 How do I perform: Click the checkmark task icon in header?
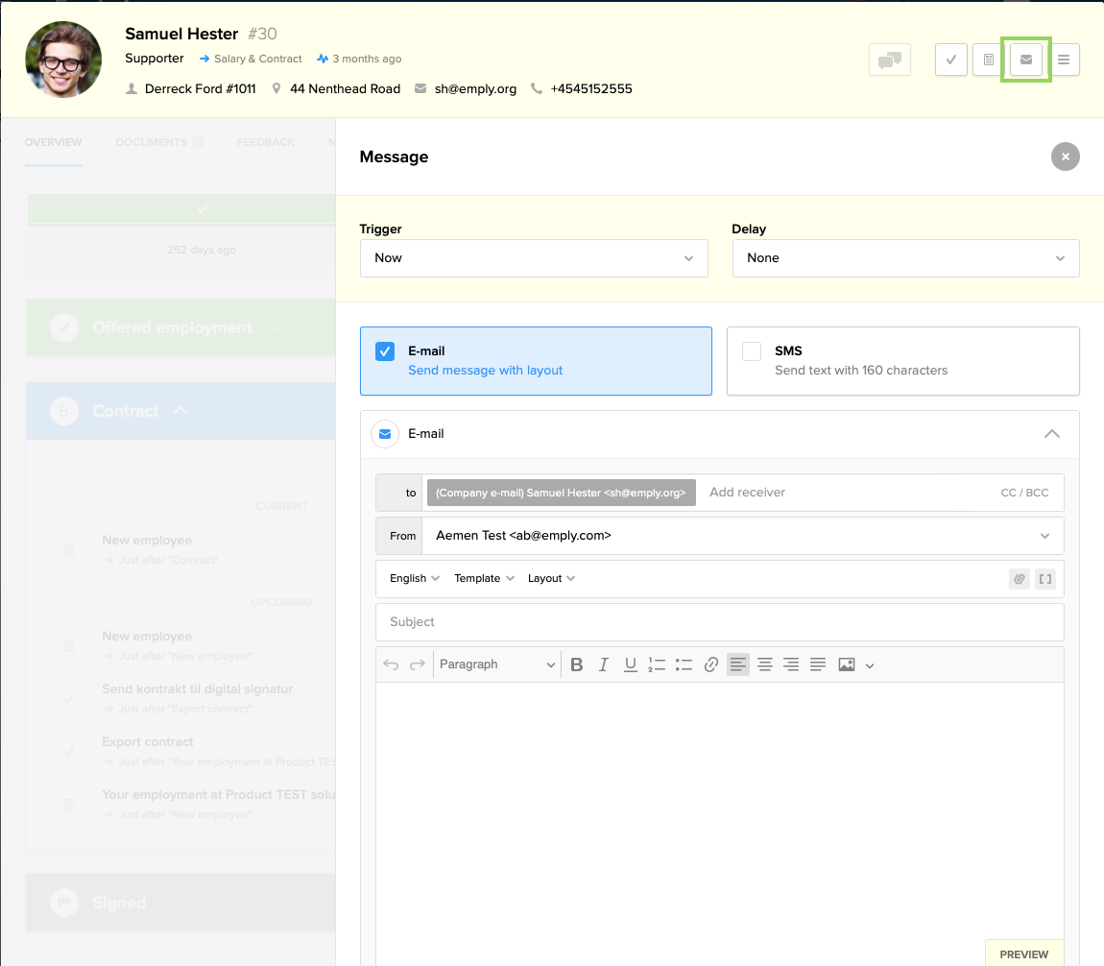tap(950, 60)
